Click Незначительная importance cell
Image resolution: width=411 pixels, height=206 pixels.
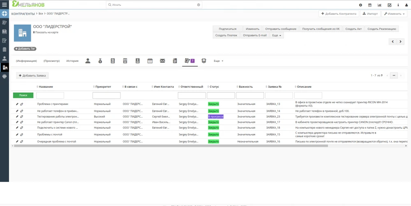click(248, 142)
